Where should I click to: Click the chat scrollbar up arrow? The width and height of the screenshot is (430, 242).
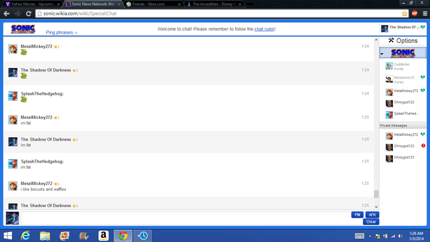376,40
